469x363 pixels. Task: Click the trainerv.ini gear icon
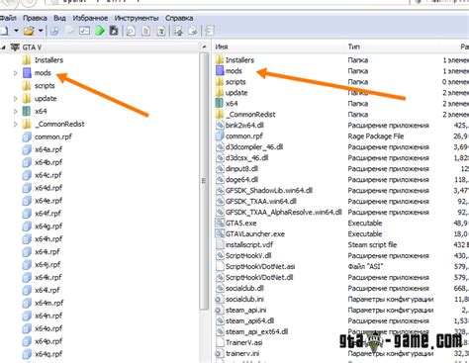(219, 353)
